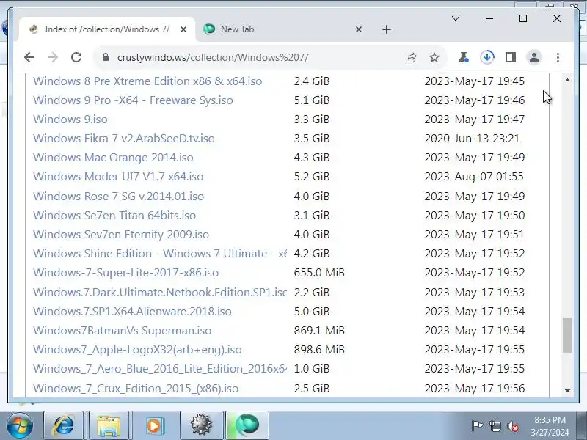
Task: Select the 869.1 MiB size value
Action: [x=319, y=331]
